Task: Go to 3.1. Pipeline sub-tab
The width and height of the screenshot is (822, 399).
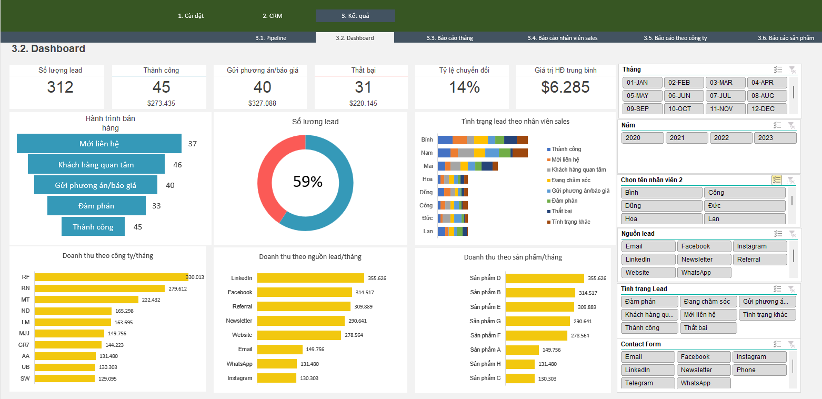Action: (271, 38)
